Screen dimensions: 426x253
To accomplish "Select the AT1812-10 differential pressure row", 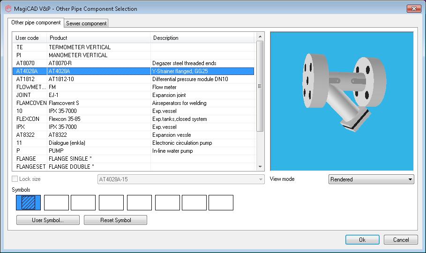I will pyautogui.click(x=134, y=79).
